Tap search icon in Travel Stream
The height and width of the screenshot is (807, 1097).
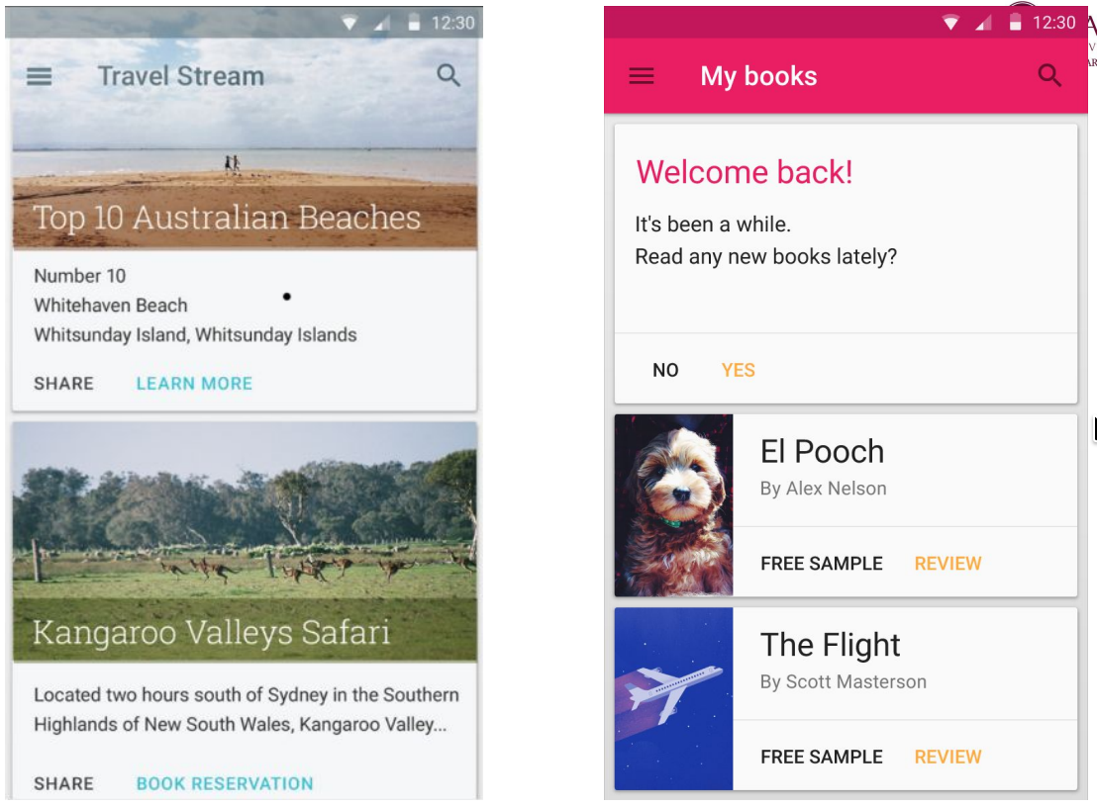[x=449, y=75]
